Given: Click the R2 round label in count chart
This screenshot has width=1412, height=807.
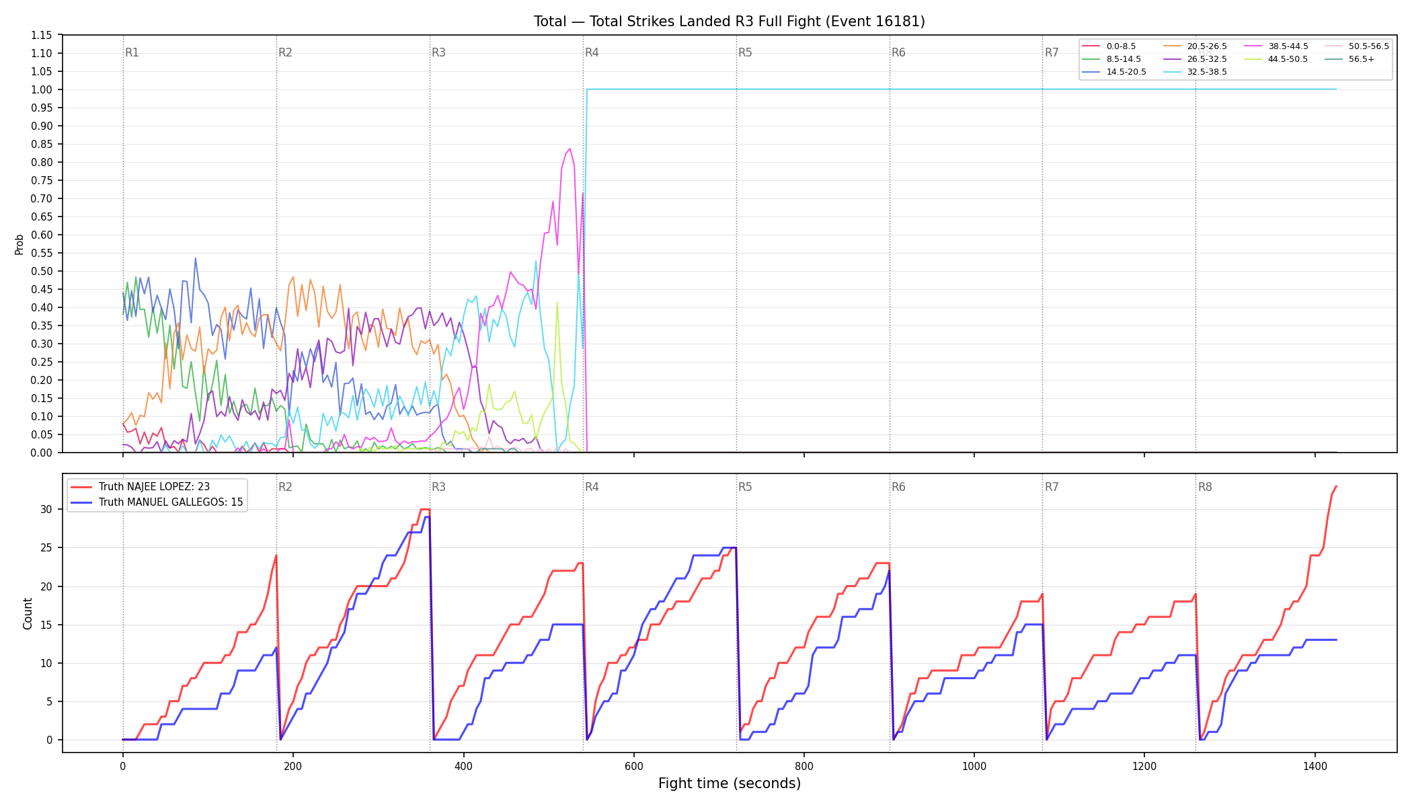Looking at the screenshot, I should pyautogui.click(x=285, y=487).
